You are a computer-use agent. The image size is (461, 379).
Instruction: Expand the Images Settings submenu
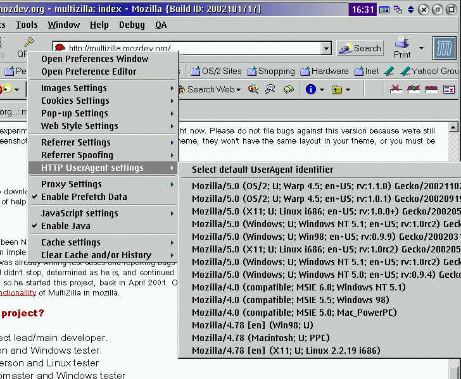[103, 88]
